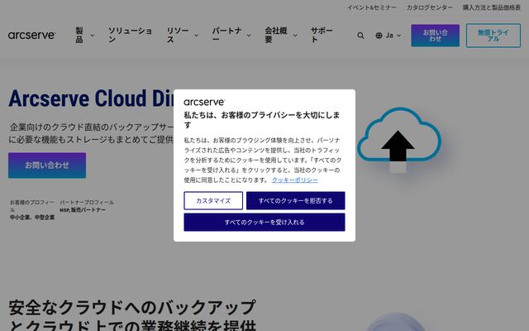The height and width of the screenshot is (331, 529).
Task: Click the イベント&セミナー top link
Action: tap(372, 7)
